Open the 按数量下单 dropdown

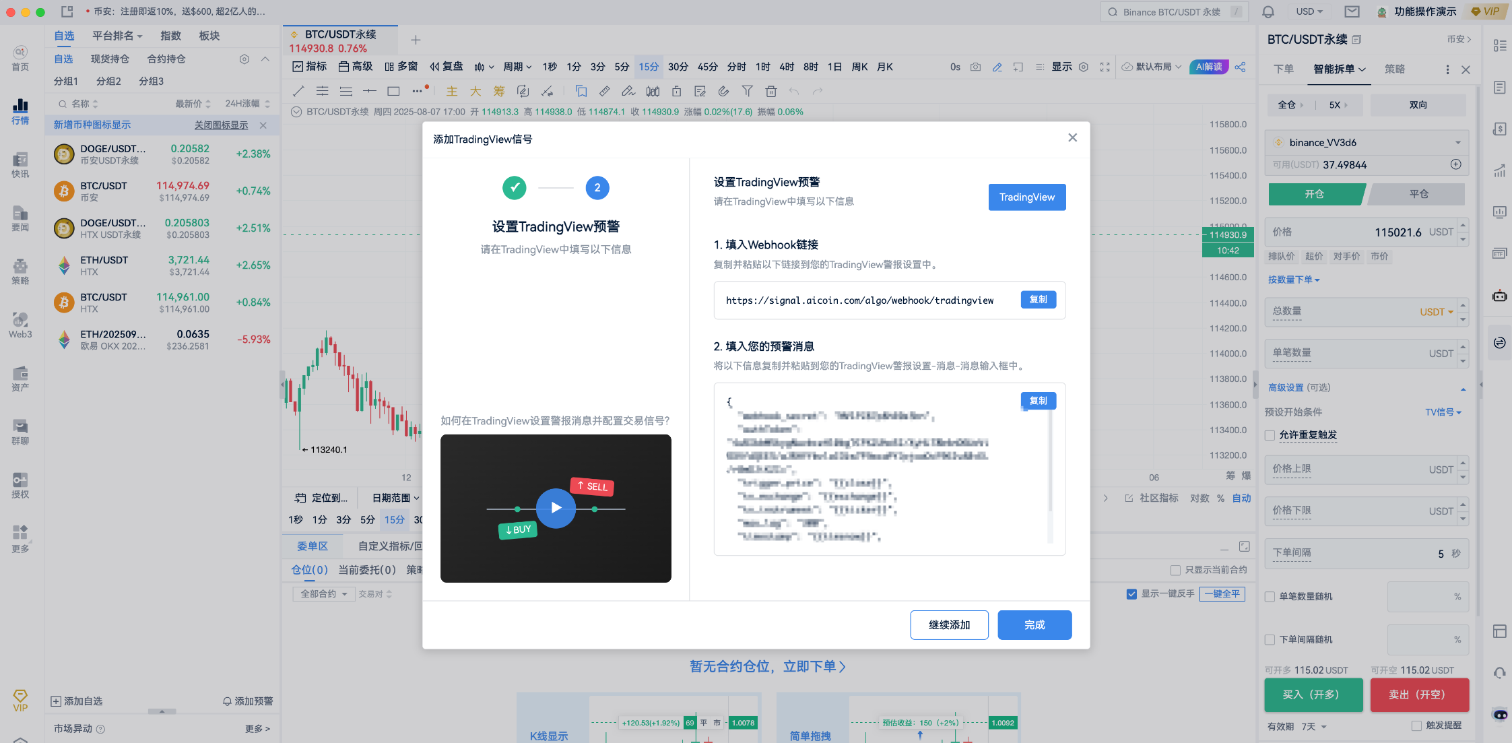(x=1294, y=280)
